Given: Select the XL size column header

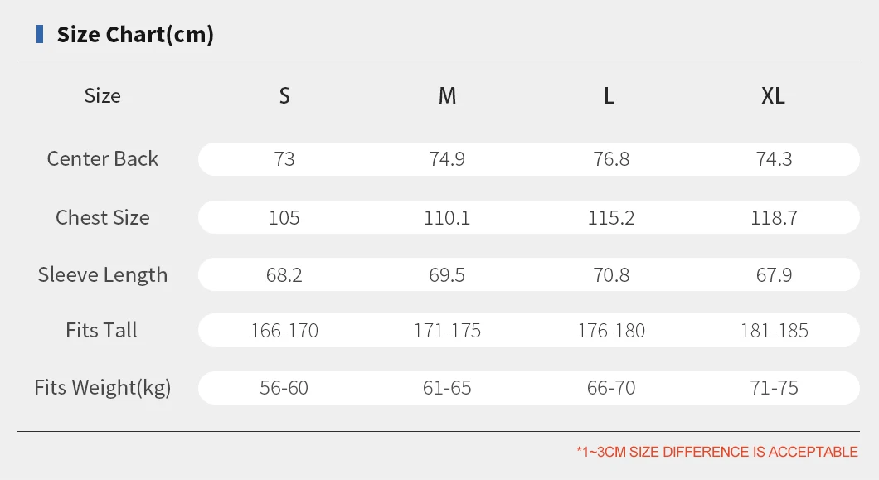Looking at the screenshot, I should pos(773,96).
